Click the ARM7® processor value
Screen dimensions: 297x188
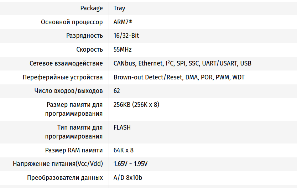(123, 22)
